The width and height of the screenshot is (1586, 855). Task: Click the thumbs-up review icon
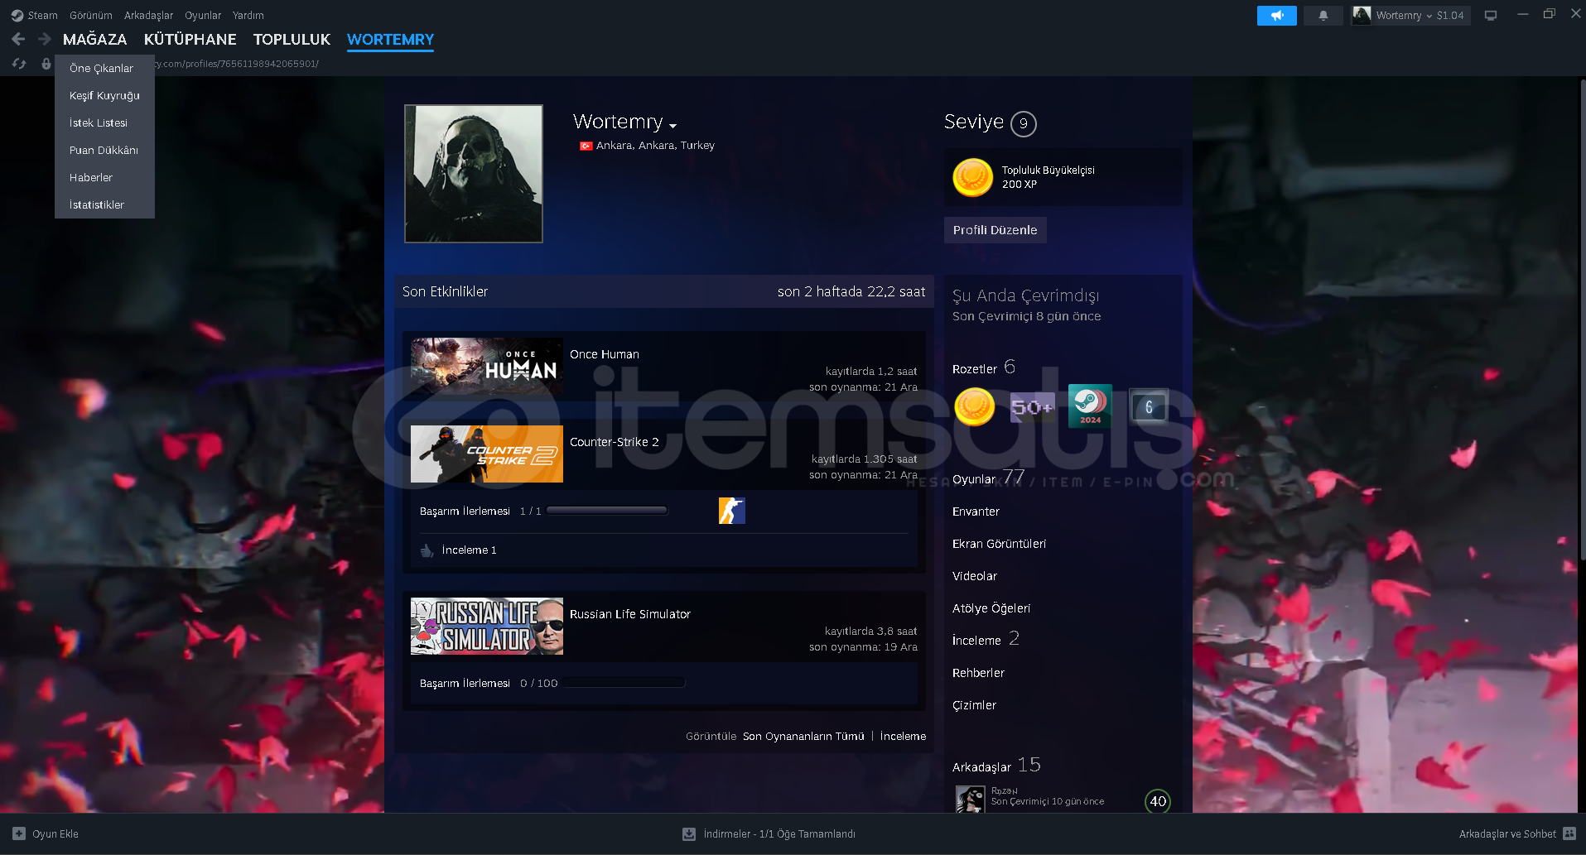pyautogui.click(x=427, y=550)
